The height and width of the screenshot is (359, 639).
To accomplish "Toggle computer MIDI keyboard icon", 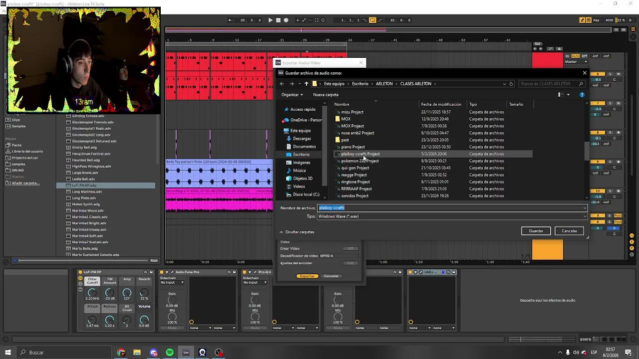I will click(589, 20).
